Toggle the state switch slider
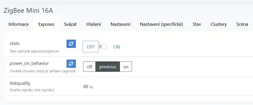This screenshot has height=105, width=253. pyautogui.click(x=103, y=47)
